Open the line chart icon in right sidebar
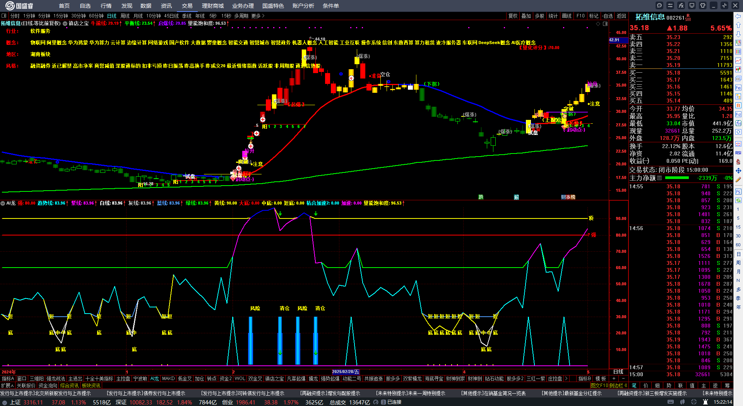This screenshot has height=406, width=743. (x=738, y=60)
